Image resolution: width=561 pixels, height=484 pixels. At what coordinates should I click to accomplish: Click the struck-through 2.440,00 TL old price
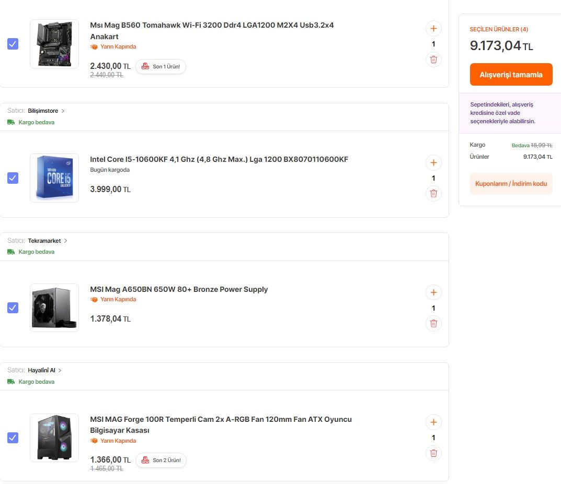pos(107,75)
